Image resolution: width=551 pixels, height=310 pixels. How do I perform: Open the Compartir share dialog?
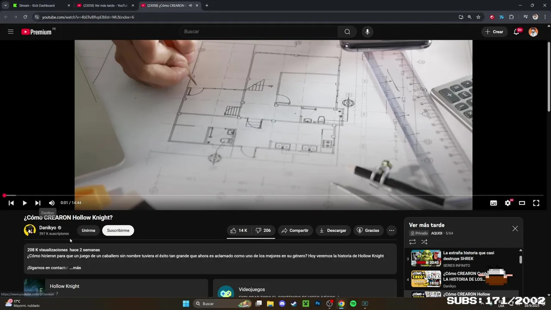click(295, 230)
